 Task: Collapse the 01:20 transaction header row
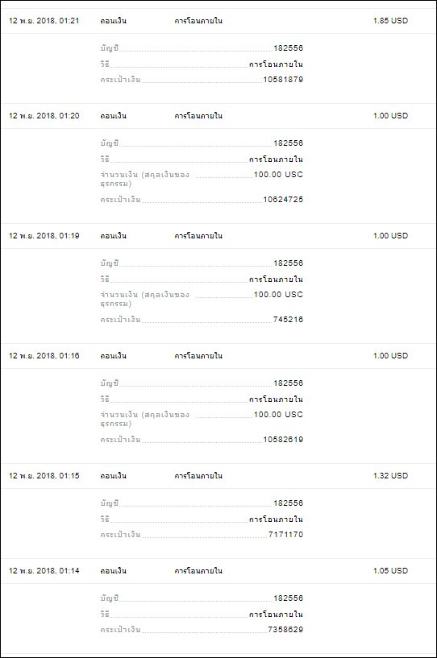click(218, 116)
